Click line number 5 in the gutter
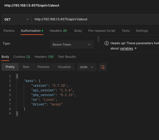Screen dimensions: 159x140 (x=10, y=95)
